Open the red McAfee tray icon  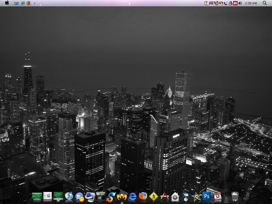click(235, 3)
